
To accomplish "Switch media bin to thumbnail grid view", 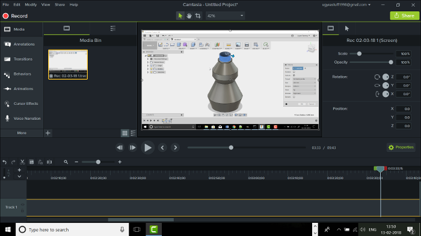I will click(x=125, y=133).
